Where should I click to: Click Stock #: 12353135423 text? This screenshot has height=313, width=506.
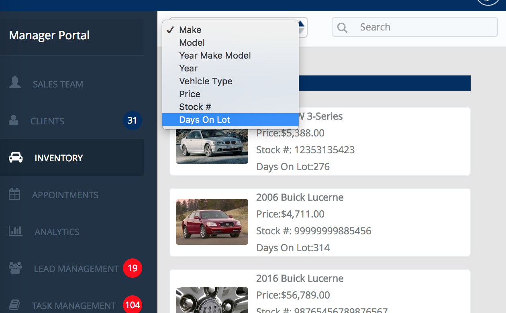tap(306, 150)
